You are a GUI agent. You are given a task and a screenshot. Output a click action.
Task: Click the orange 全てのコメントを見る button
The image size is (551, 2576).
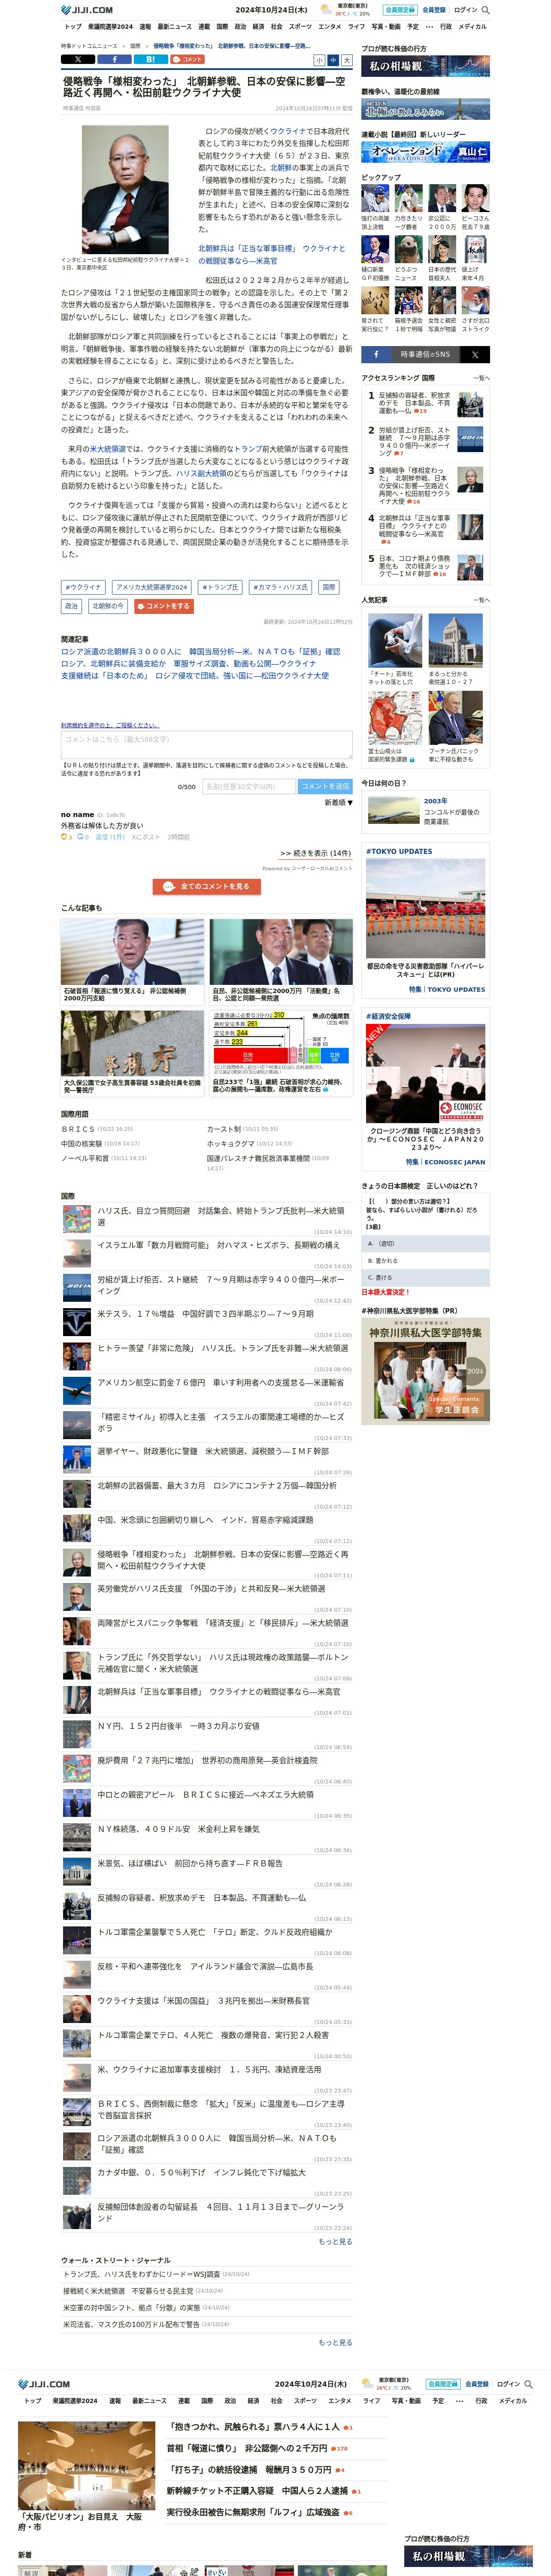click(206, 886)
